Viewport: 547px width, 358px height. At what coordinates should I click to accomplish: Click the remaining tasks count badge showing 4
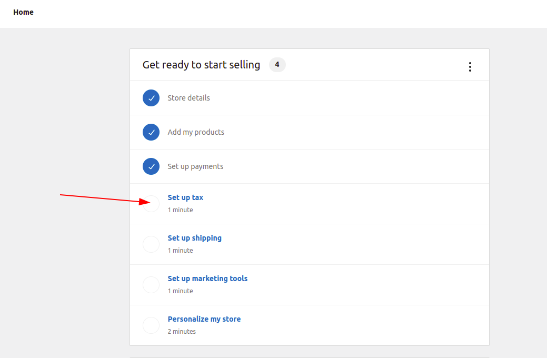277,65
